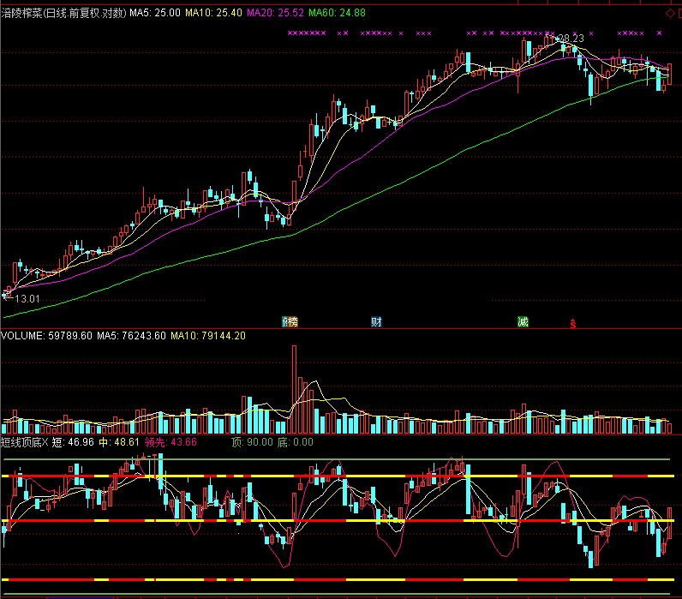This screenshot has height=599, width=682.
Task: Click the yellow 中: 48.61 value label
Action: point(119,442)
